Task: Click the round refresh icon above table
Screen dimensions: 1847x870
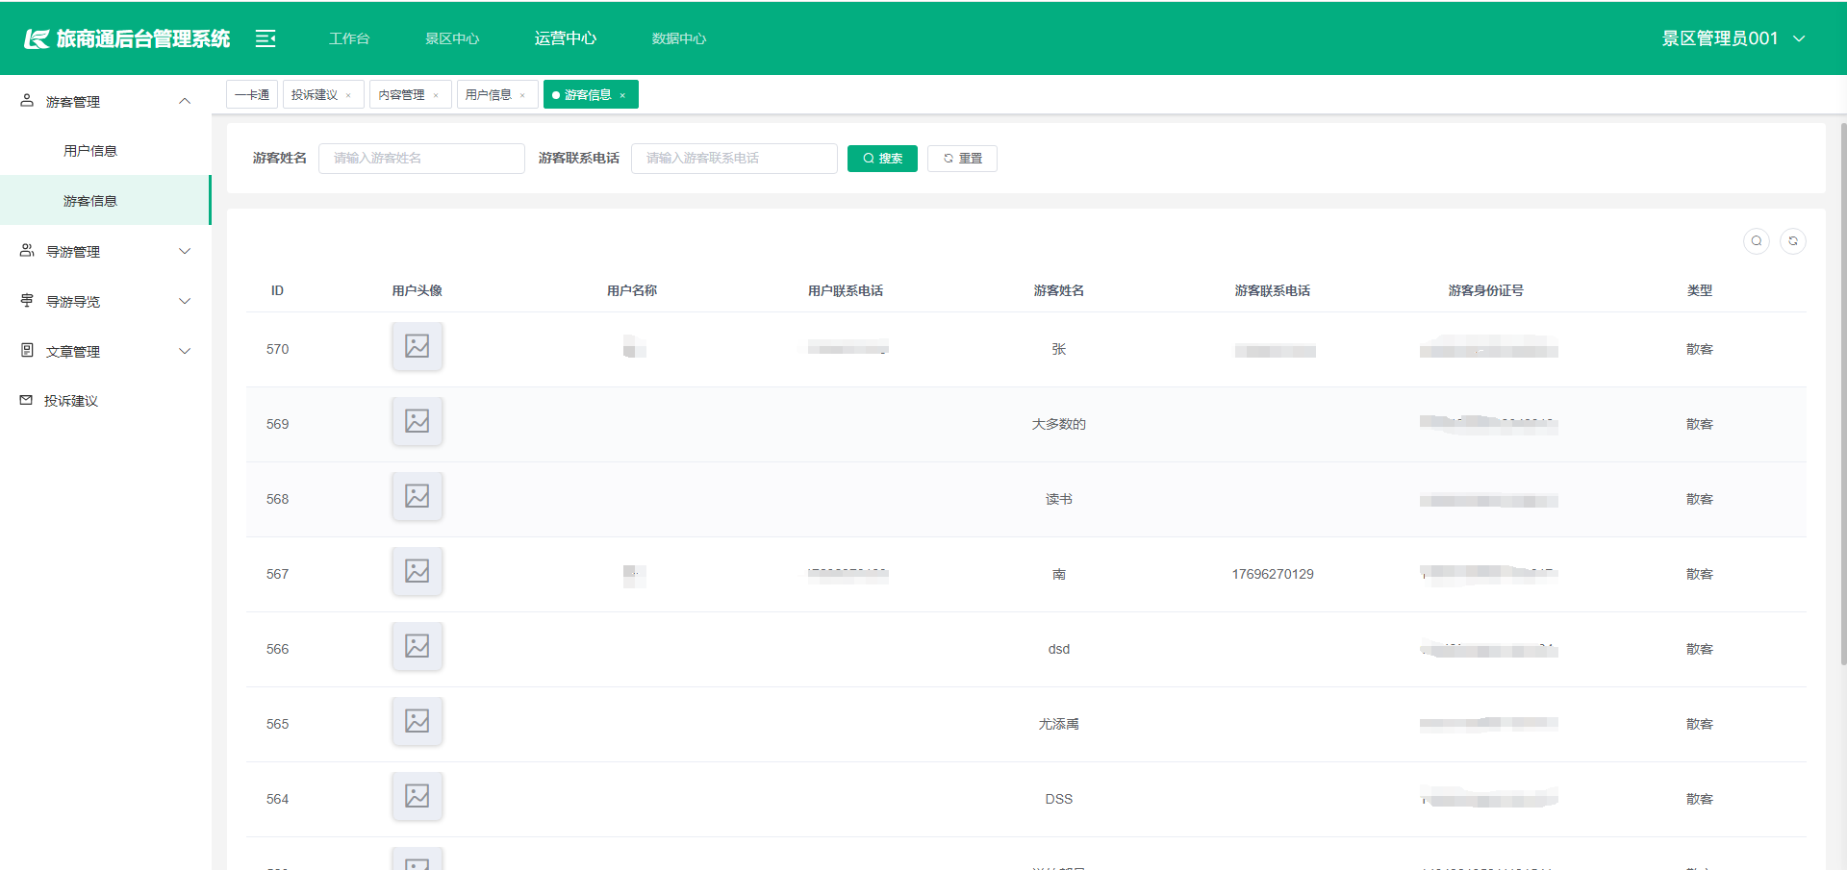Action: 1793,240
